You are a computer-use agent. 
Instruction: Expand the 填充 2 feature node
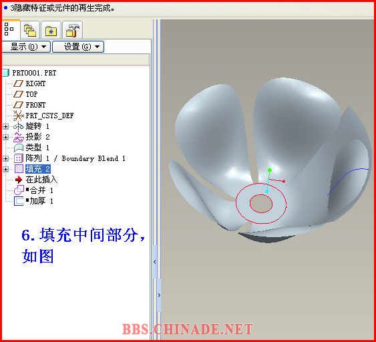click(x=5, y=169)
